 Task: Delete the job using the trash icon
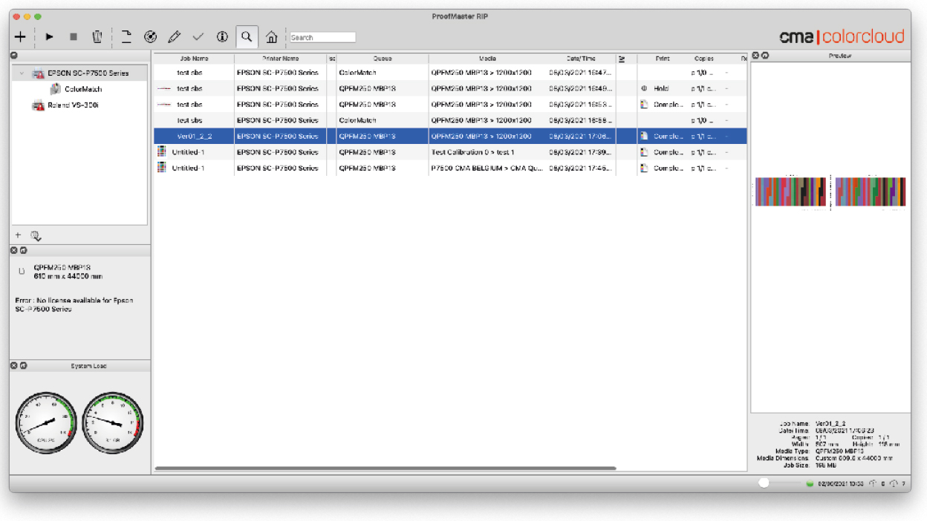pyautogui.click(x=97, y=36)
